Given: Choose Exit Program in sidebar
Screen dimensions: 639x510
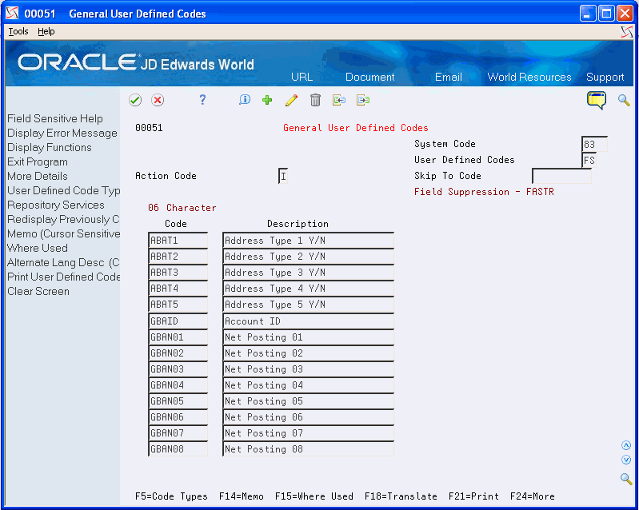Looking at the screenshot, I should pyautogui.click(x=38, y=161).
